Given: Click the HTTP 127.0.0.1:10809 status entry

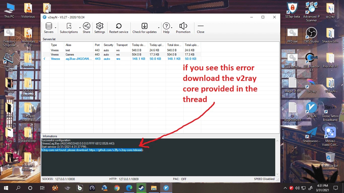Looking at the screenshot, I should click(x=124, y=179).
